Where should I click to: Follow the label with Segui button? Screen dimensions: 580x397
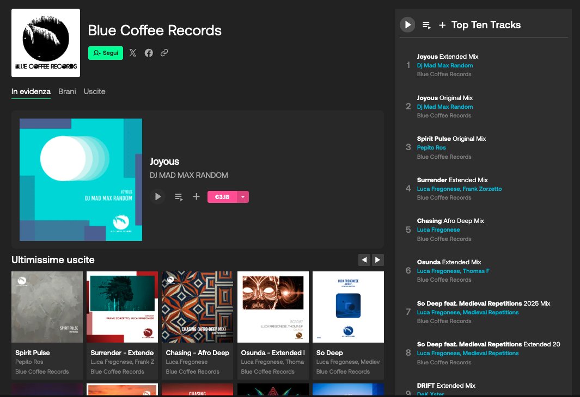(x=106, y=53)
